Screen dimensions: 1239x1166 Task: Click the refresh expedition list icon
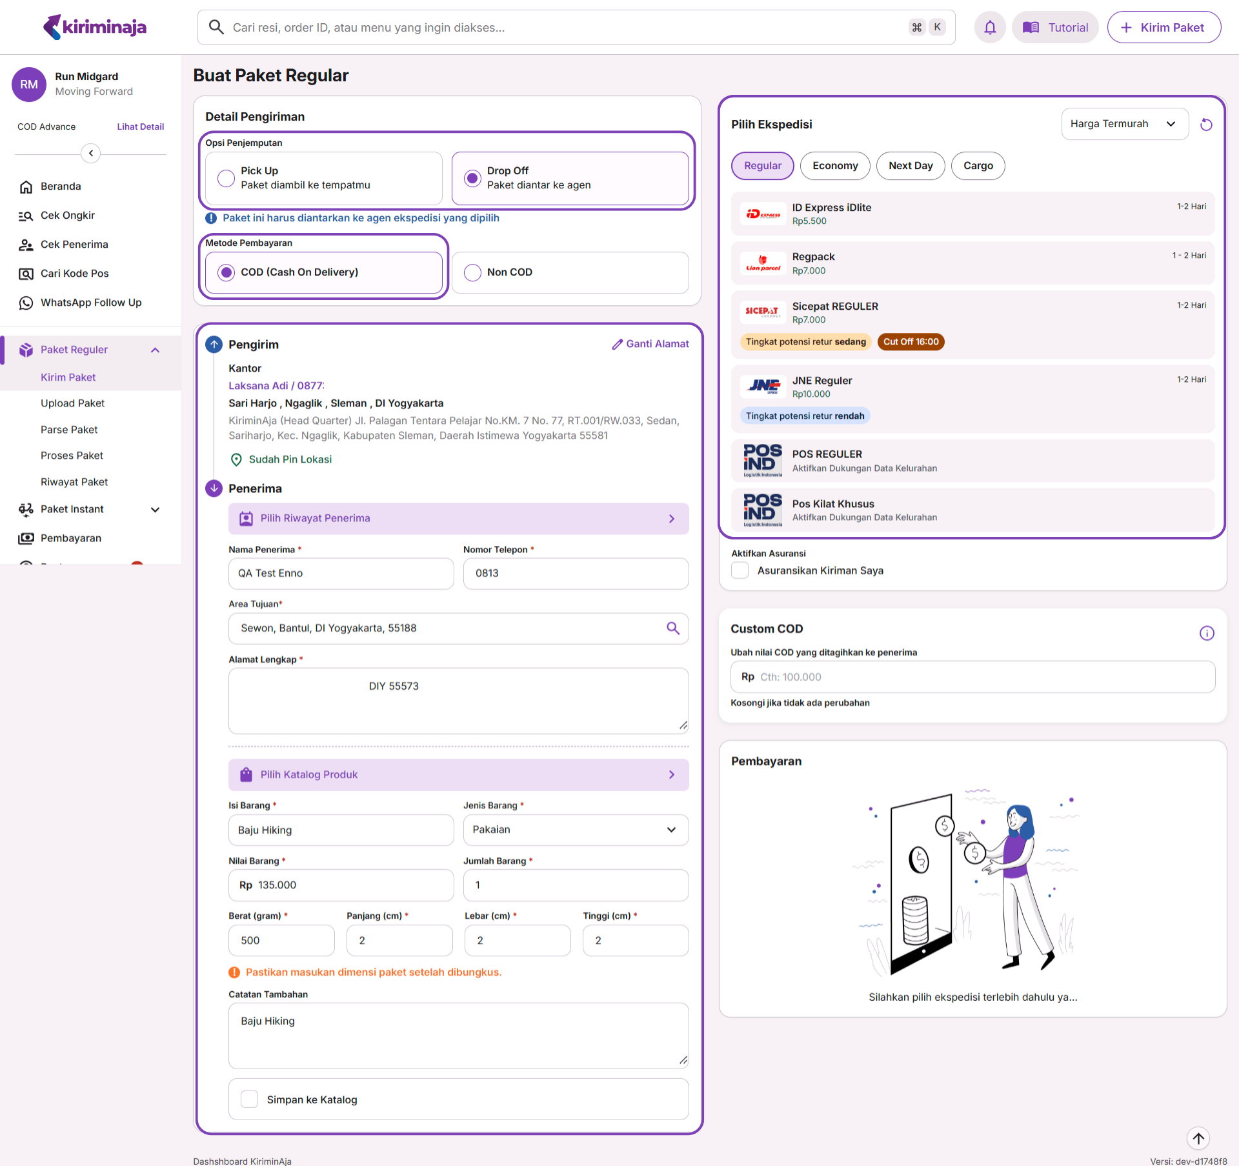click(1205, 125)
